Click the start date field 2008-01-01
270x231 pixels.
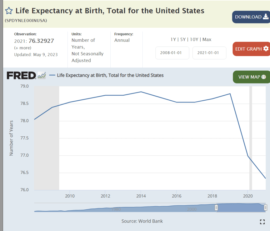tap(172, 53)
